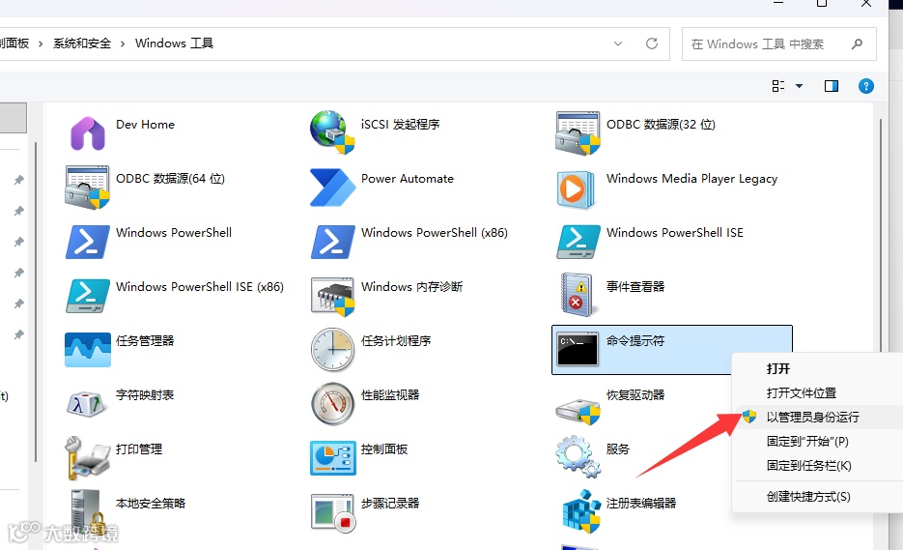The width and height of the screenshot is (903, 550).
Task: Select the ODBC 数据源(64 位) icon
Action: (87, 188)
